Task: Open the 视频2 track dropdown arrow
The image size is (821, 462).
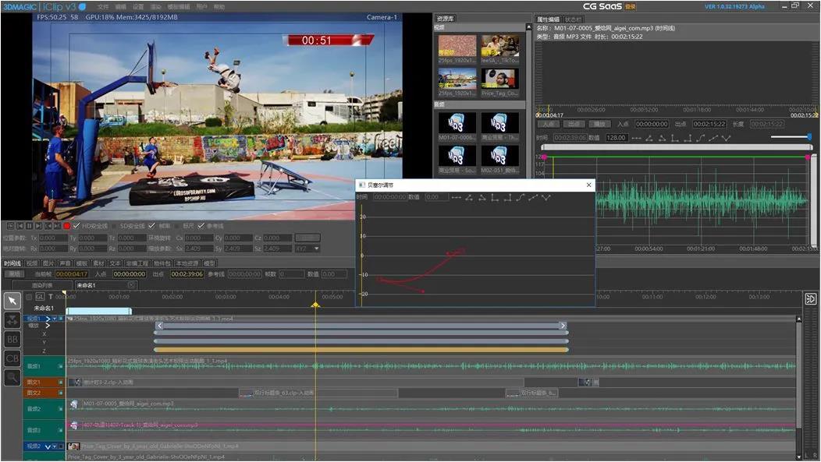Action: 55,446
